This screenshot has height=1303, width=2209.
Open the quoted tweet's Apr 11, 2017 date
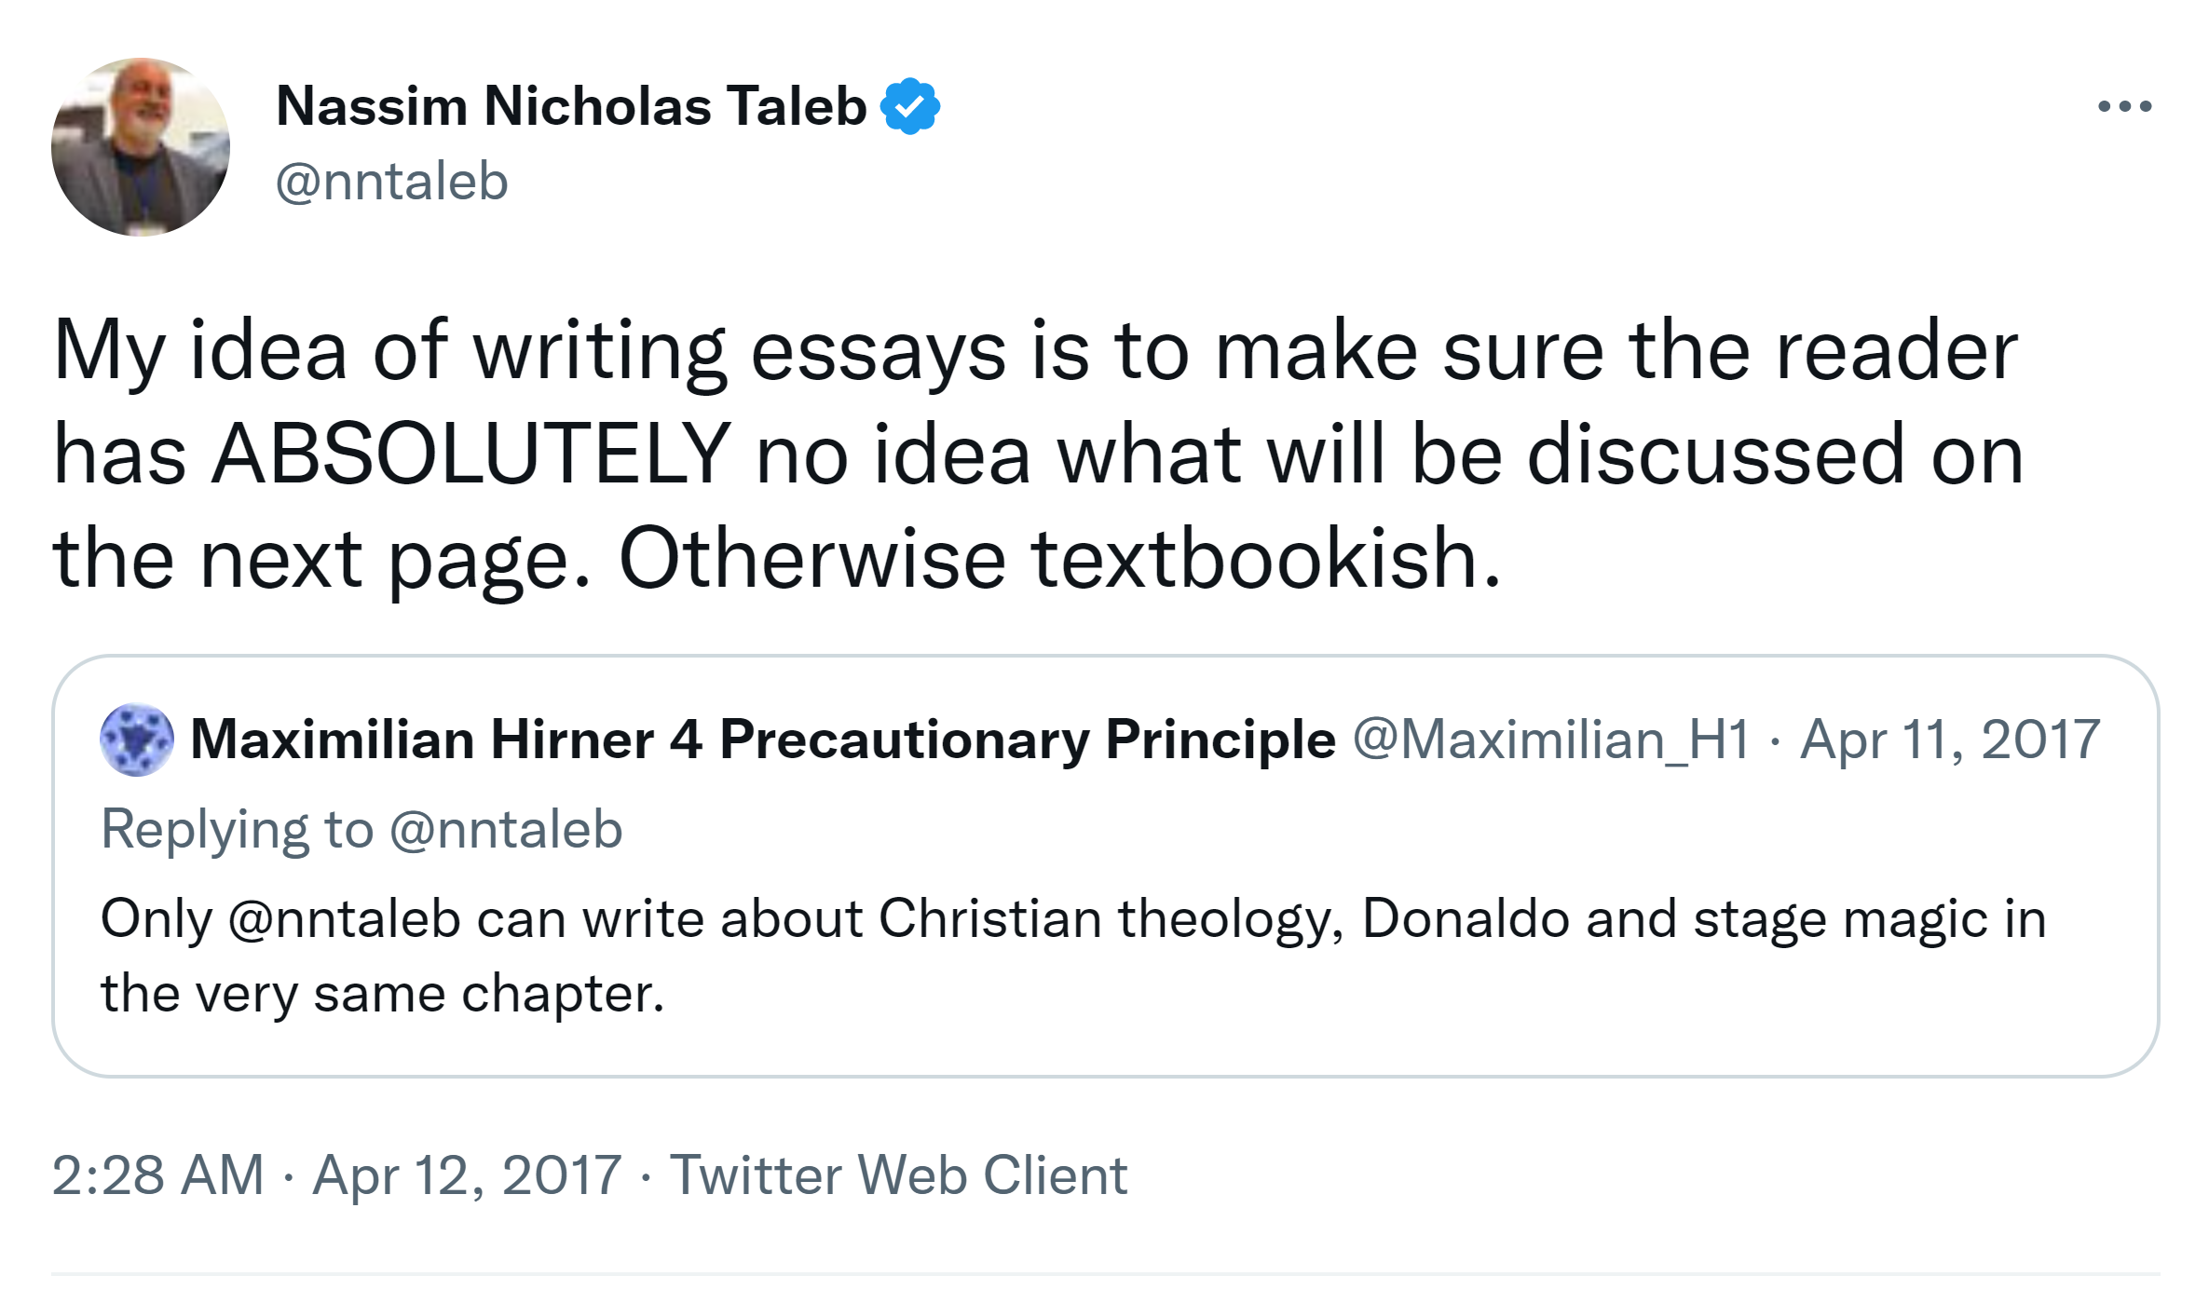[x=1950, y=740]
